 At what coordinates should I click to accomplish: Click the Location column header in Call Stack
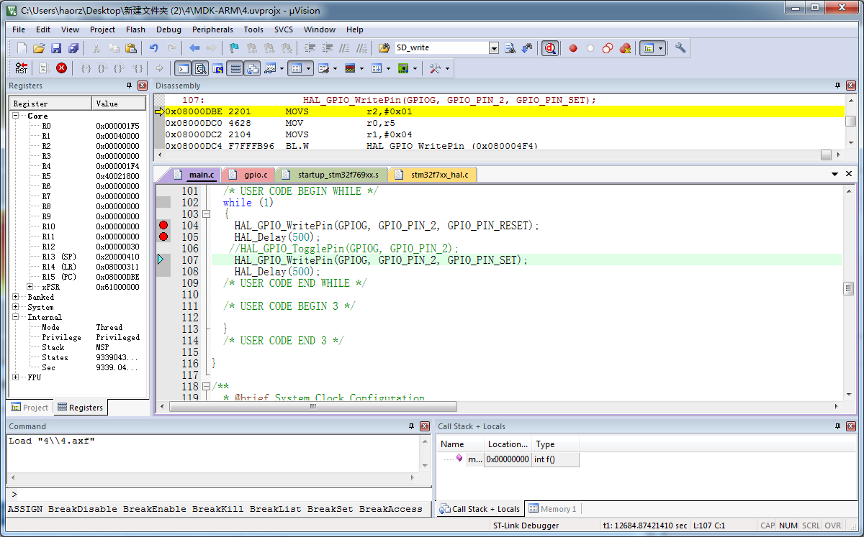click(x=508, y=444)
